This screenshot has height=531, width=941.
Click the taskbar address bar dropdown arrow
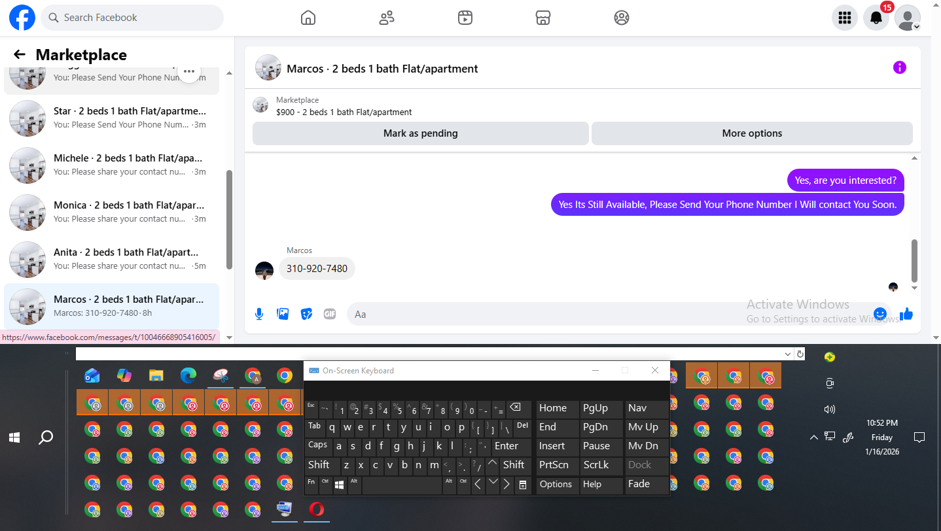tap(789, 354)
